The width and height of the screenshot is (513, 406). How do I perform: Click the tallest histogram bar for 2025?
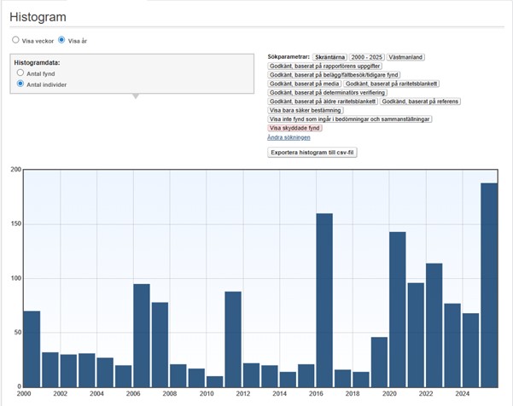click(489, 284)
